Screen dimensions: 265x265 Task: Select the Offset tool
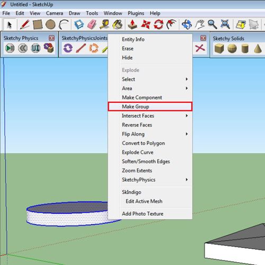[x=171, y=24]
